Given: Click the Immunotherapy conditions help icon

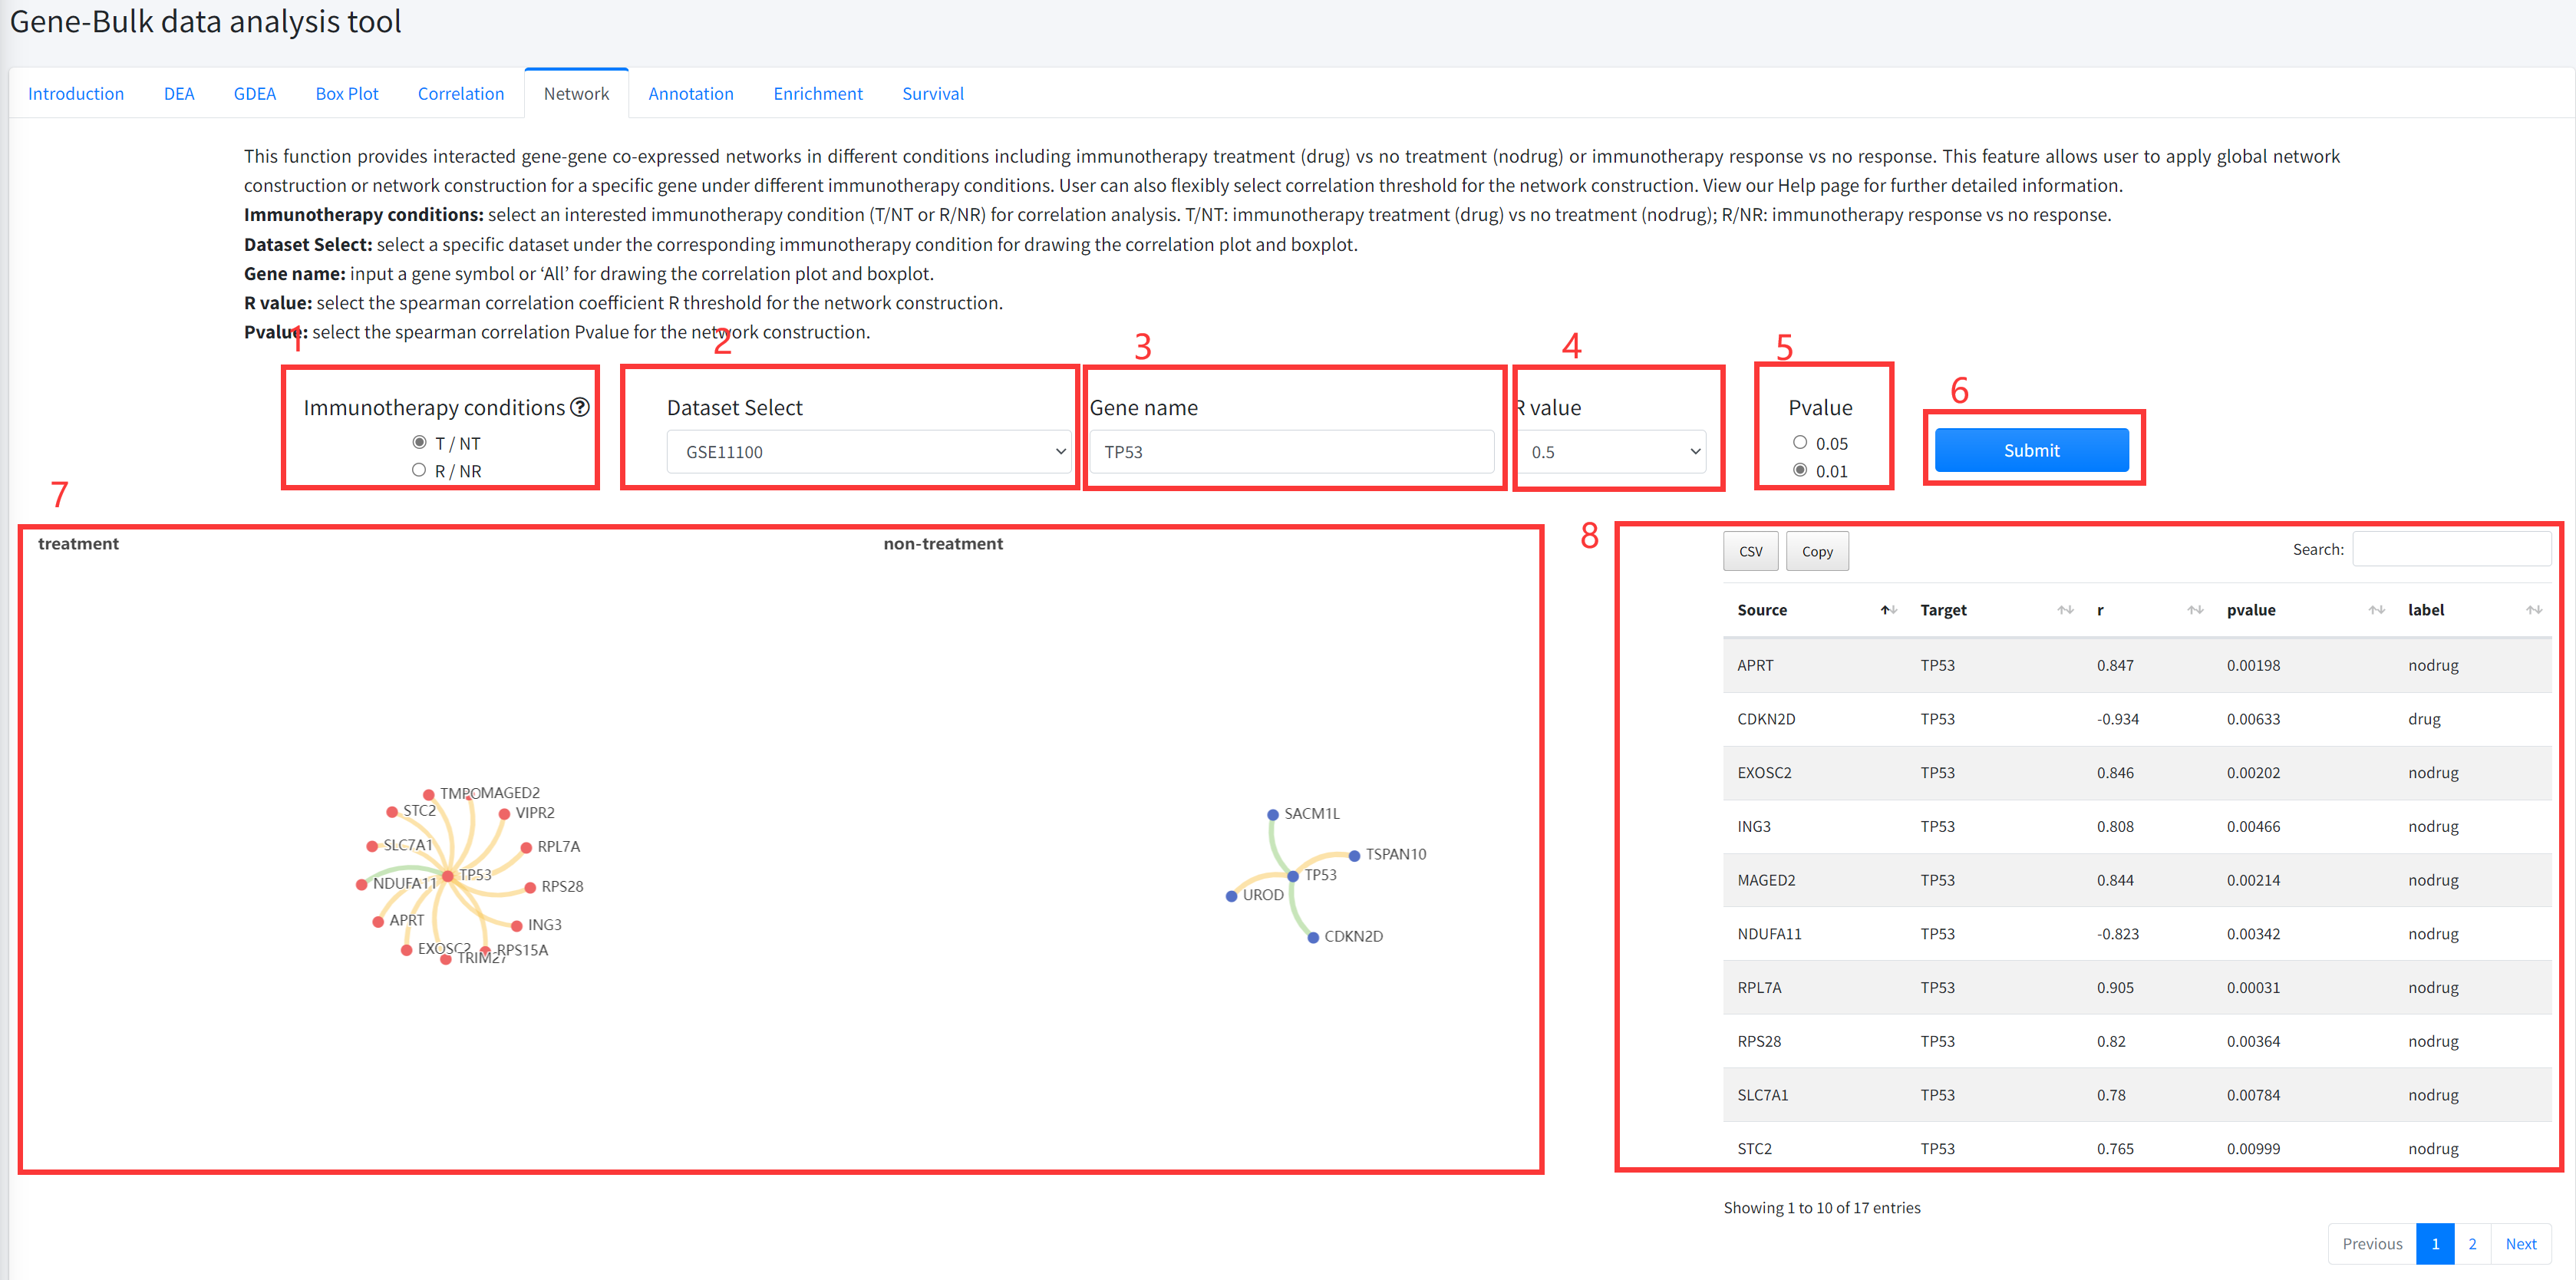Looking at the screenshot, I should point(580,407).
